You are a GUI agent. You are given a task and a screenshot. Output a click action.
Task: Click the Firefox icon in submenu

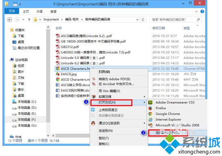150,108
